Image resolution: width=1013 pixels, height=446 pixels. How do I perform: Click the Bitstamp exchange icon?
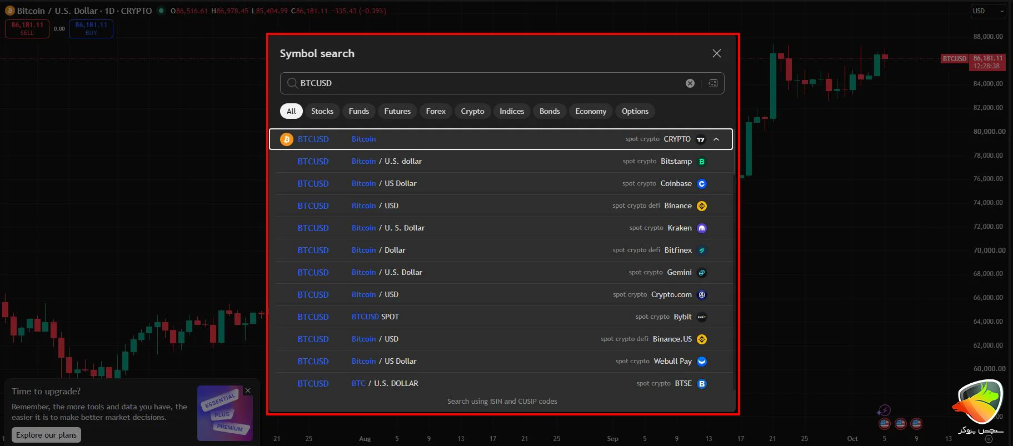[702, 162]
